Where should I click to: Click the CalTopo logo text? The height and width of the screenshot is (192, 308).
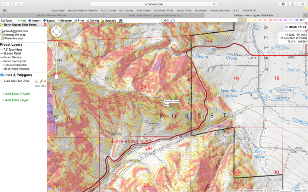pyautogui.click(x=7, y=21)
